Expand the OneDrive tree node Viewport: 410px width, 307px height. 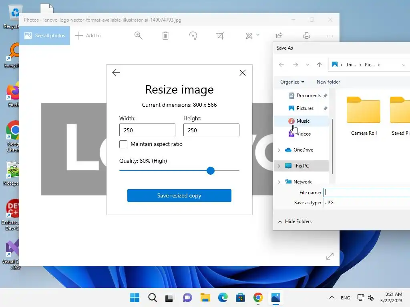(x=279, y=150)
